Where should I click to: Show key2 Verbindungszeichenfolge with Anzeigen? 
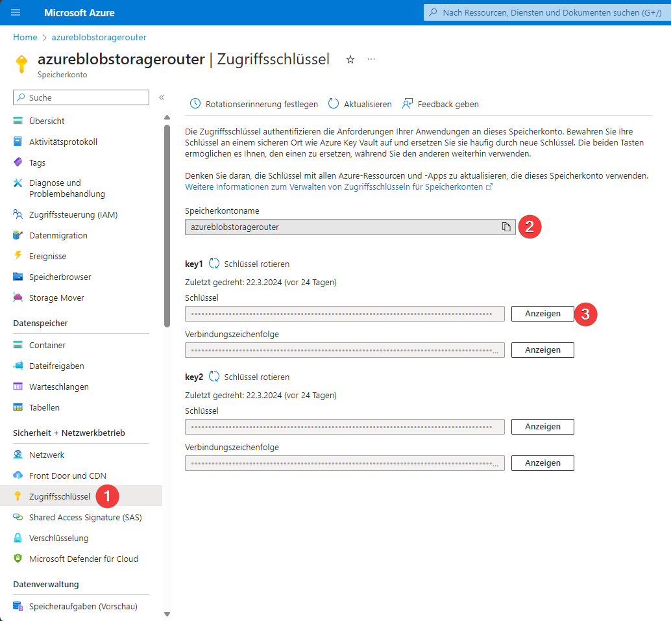coord(543,463)
